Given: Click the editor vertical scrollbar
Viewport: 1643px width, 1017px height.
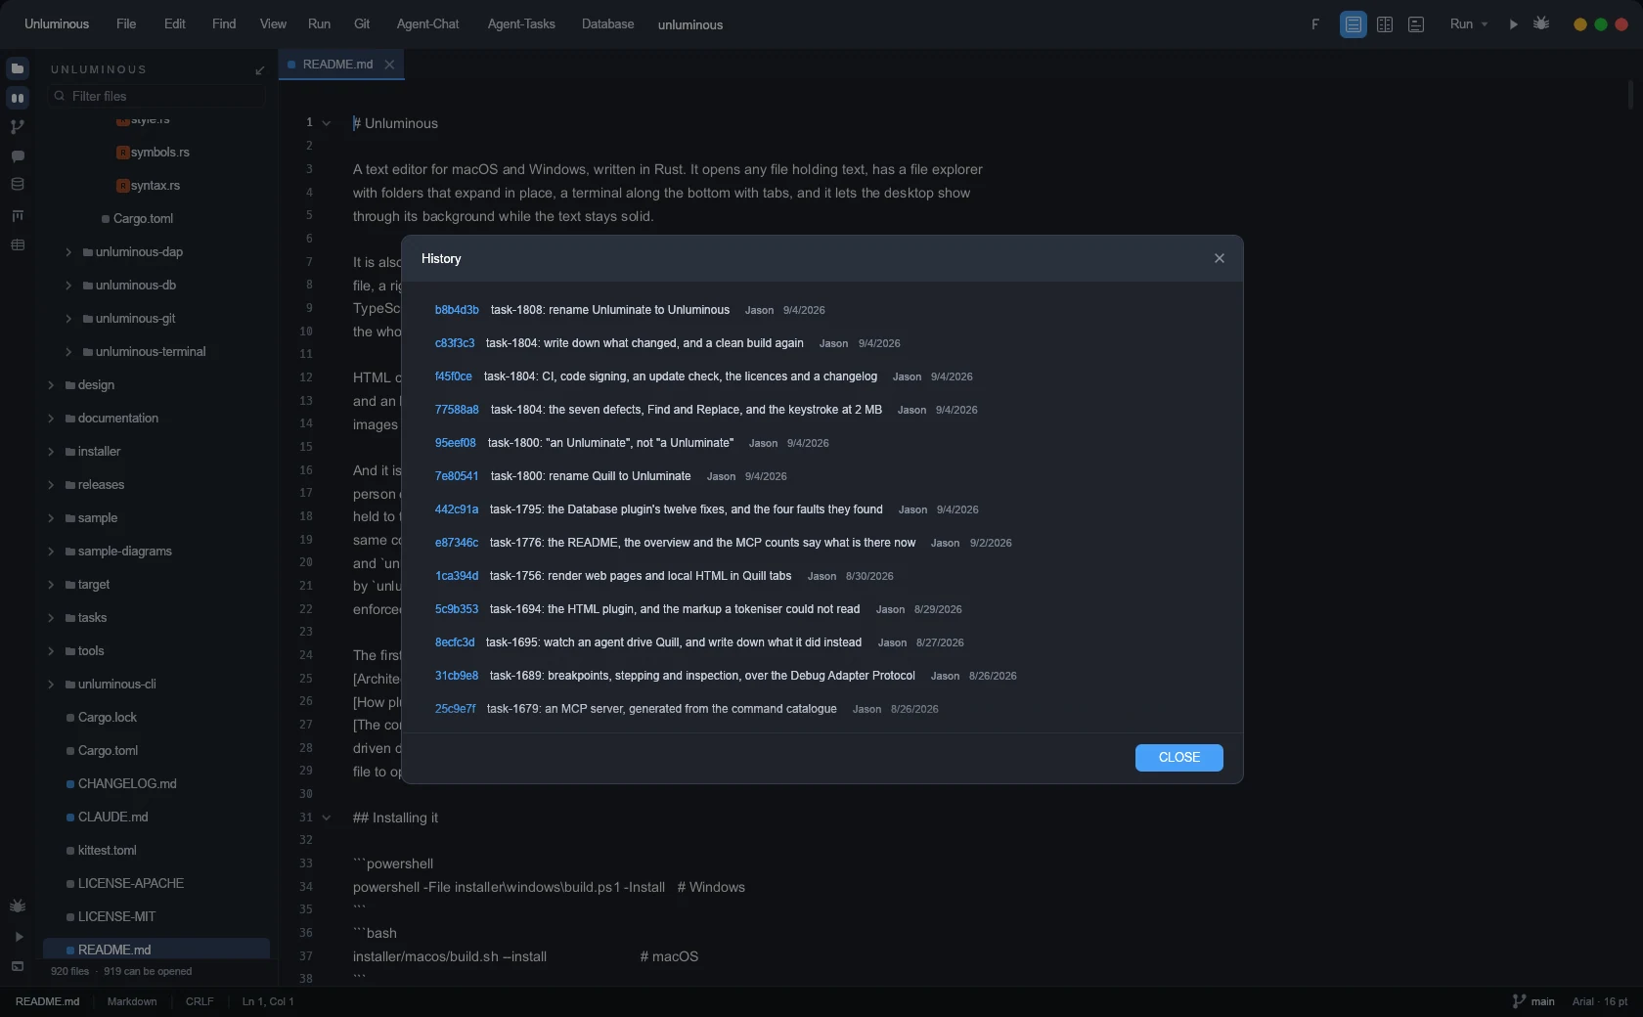Looking at the screenshot, I should click(x=1630, y=96).
